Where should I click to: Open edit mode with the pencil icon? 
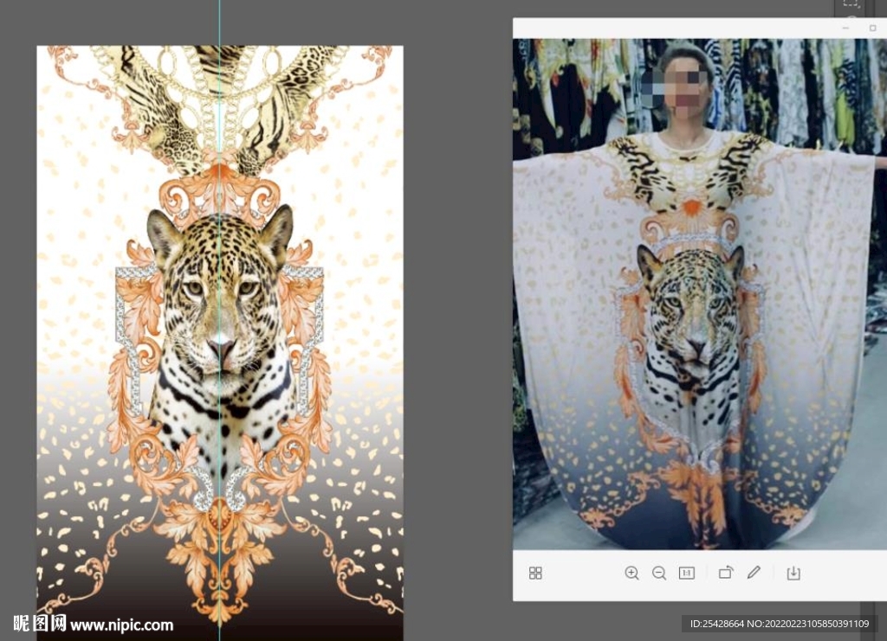[754, 573]
